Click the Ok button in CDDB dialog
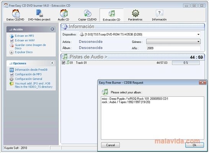 (194, 145)
